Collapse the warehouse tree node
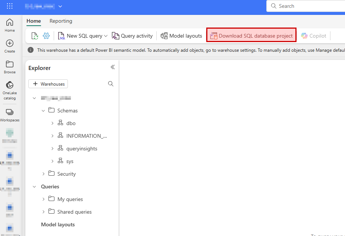This screenshot has height=236, width=345. tap(34, 98)
